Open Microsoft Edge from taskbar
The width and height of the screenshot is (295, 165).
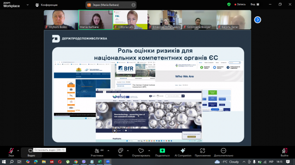36,162
